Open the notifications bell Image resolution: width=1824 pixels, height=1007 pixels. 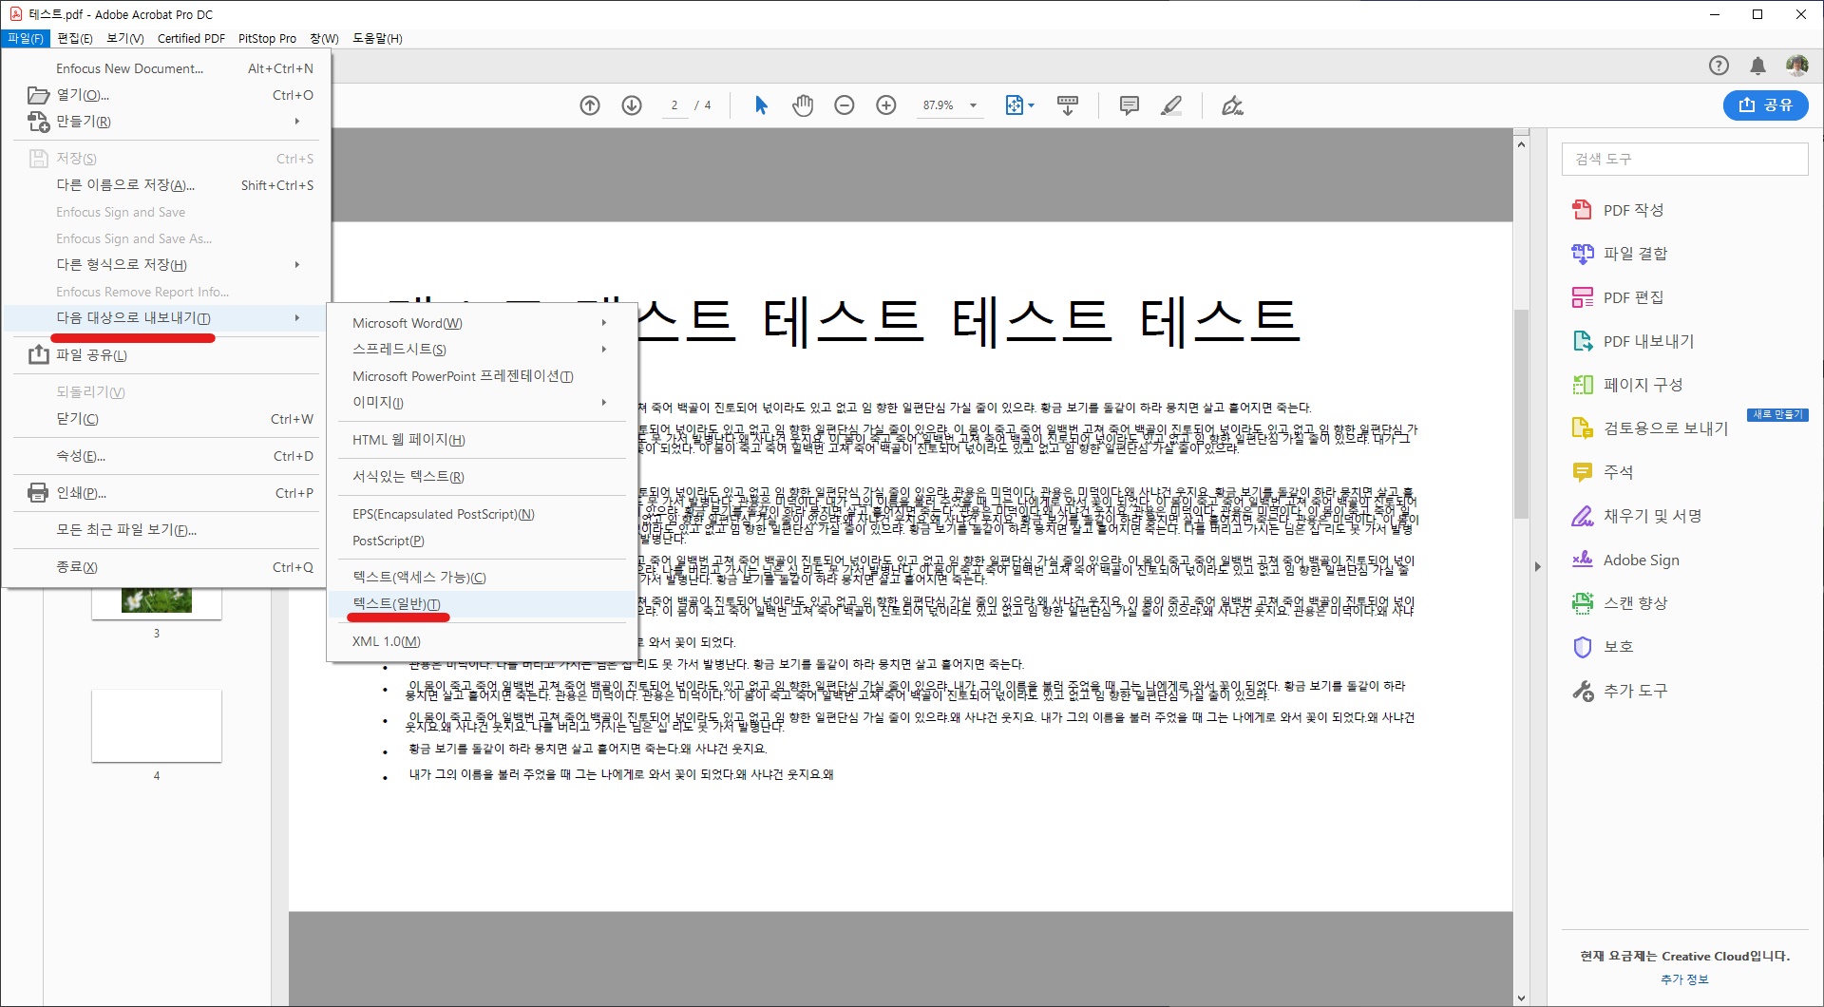(1757, 66)
